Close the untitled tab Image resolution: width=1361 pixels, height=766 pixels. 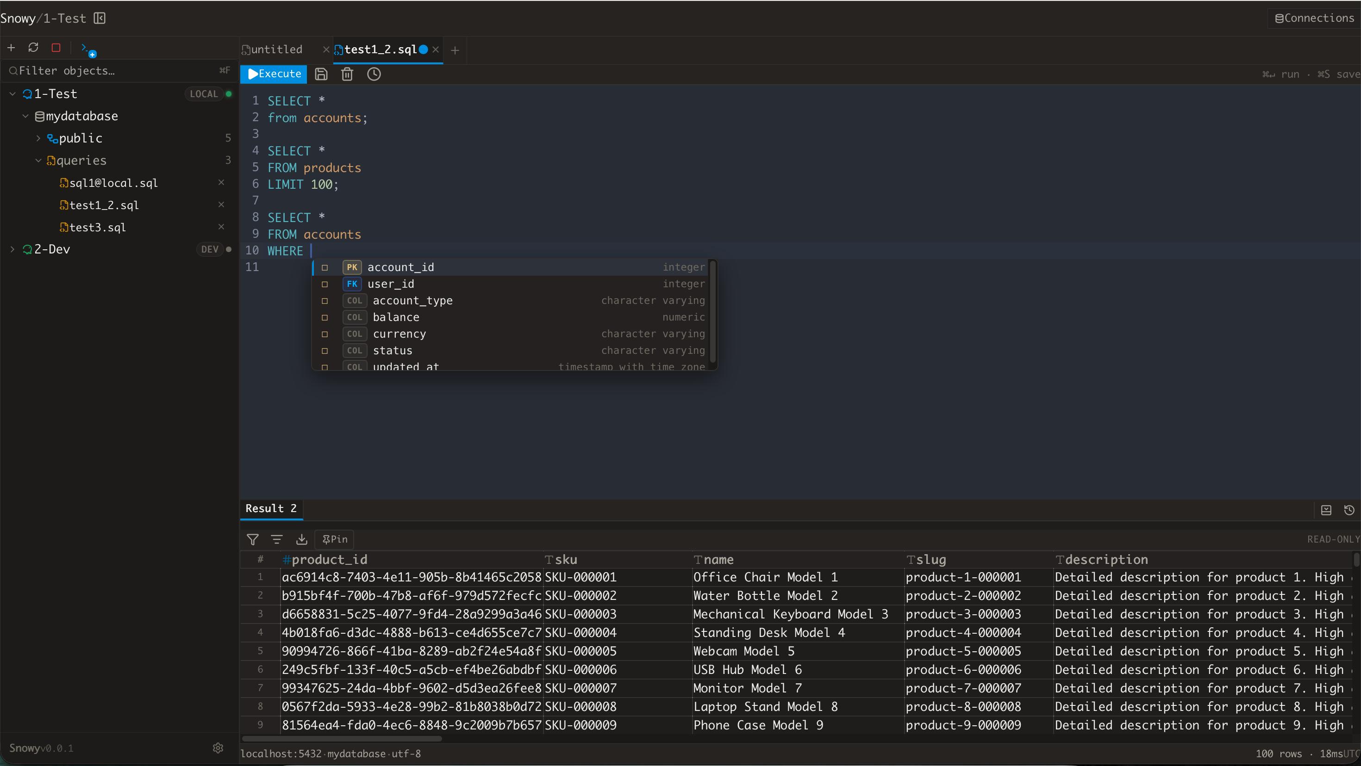pyautogui.click(x=326, y=49)
